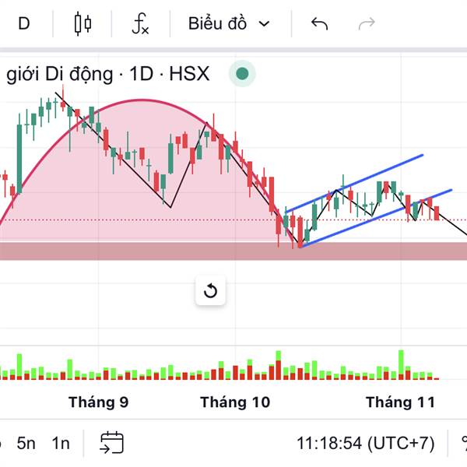Select the 1n time range
The width and height of the screenshot is (467, 467).
click(x=61, y=443)
